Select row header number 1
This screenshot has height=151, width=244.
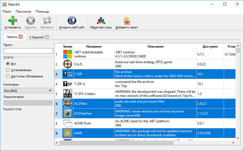click(x=58, y=54)
